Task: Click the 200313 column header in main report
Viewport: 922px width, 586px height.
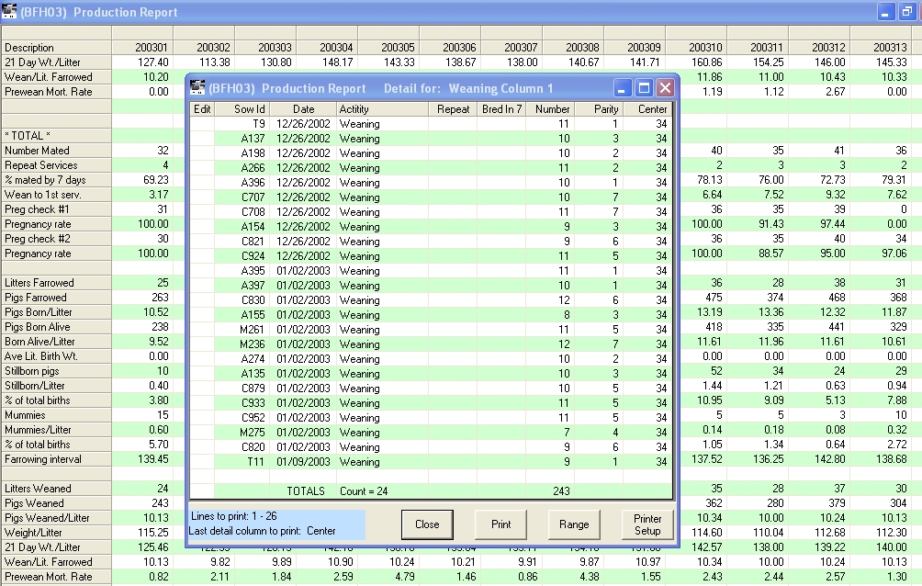Action: click(881, 47)
